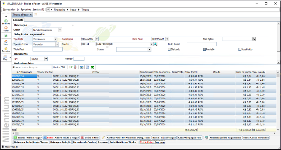
Task: Open the Msgs envelope icon
Action: 5,56
